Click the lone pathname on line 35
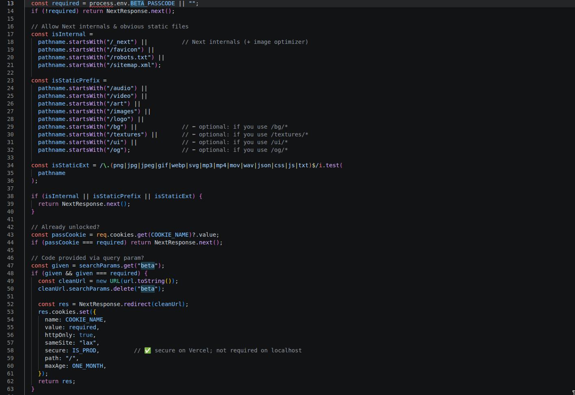The width and height of the screenshot is (575, 395). (x=52, y=173)
